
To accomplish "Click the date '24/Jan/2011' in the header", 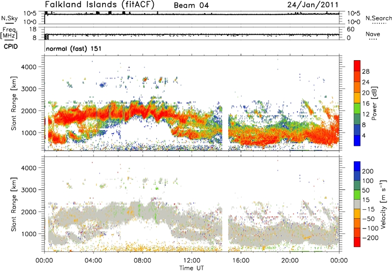I will [x=313, y=4].
